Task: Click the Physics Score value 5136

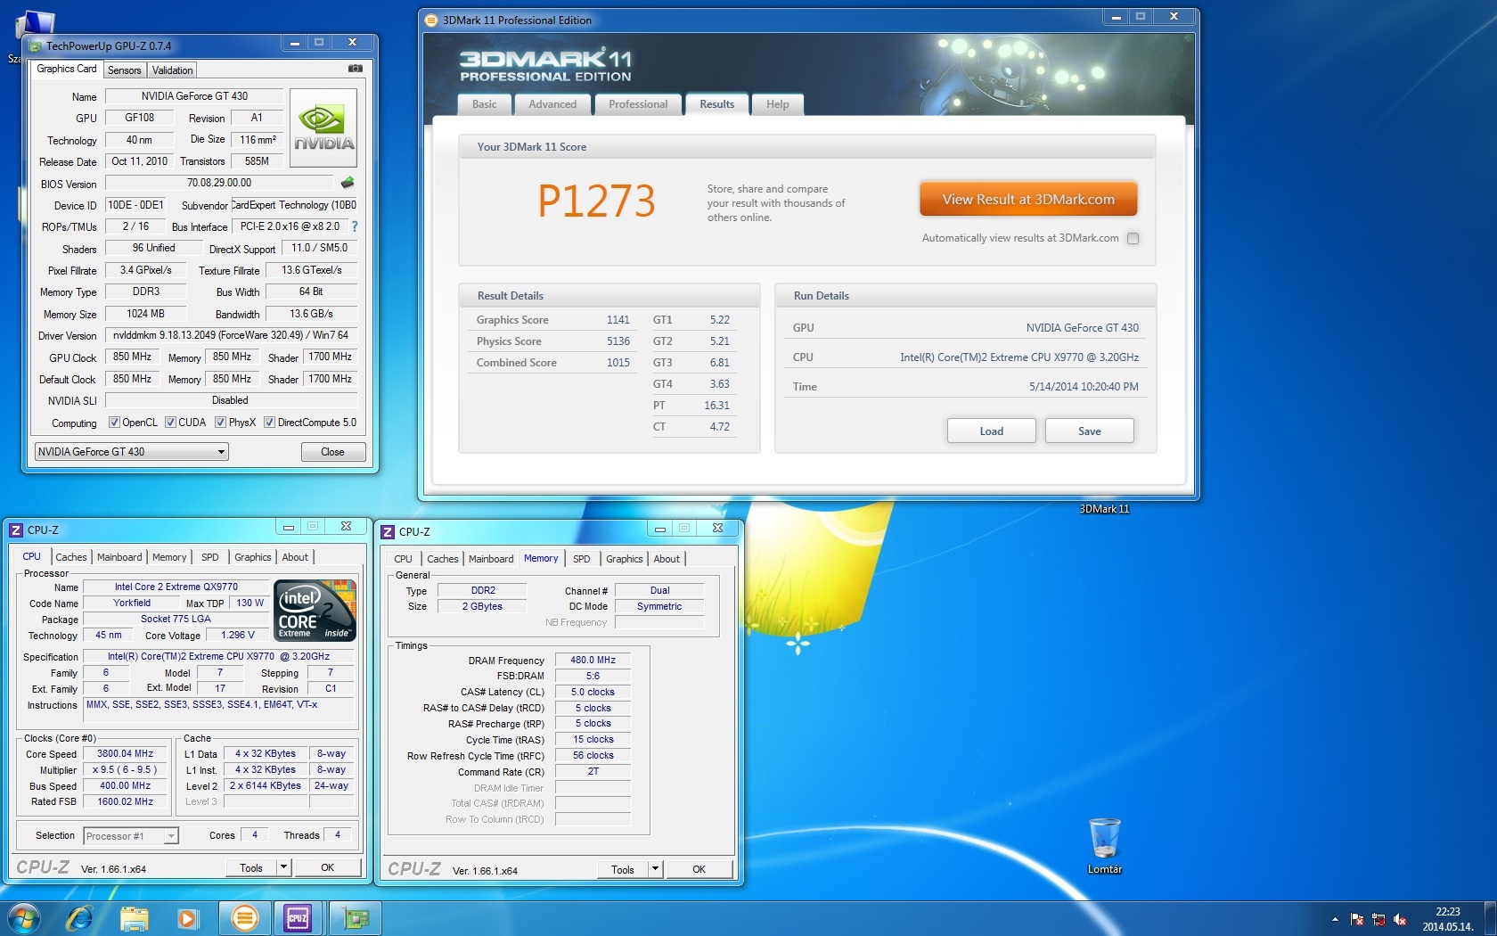Action: pyautogui.click(x=618, y=341)
